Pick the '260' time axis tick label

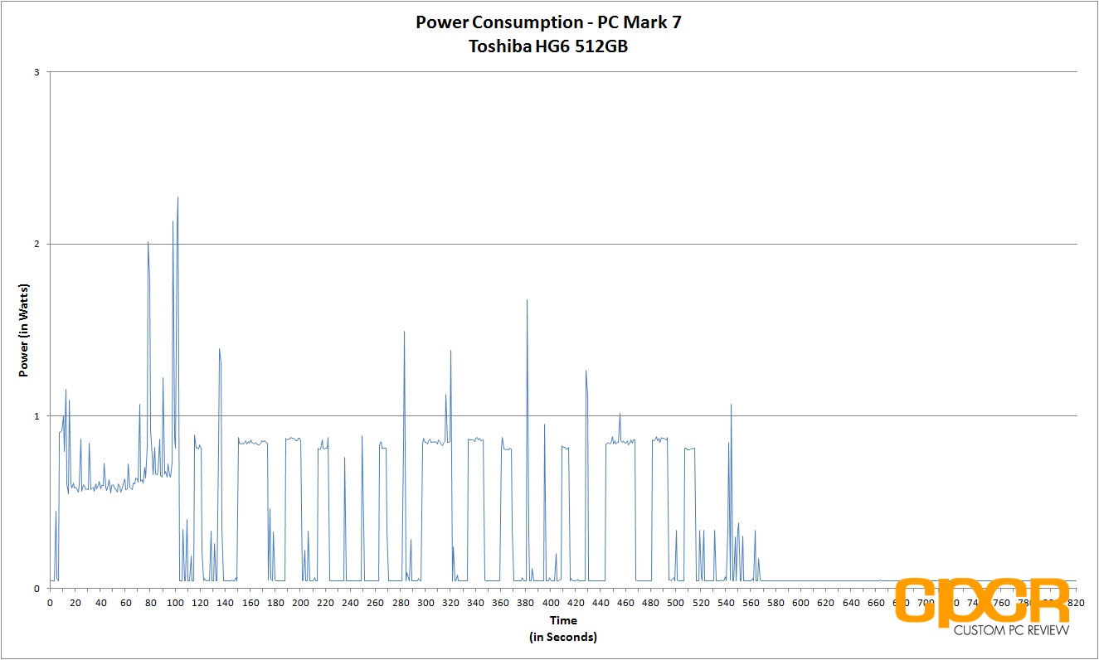pyautogui.click(x=376, y=603)
